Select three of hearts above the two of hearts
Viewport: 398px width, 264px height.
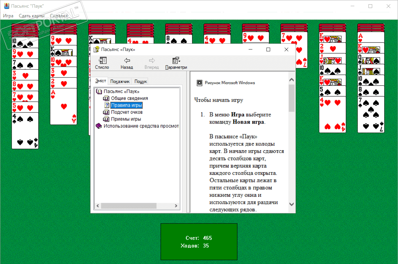click(x=64, y=72)
